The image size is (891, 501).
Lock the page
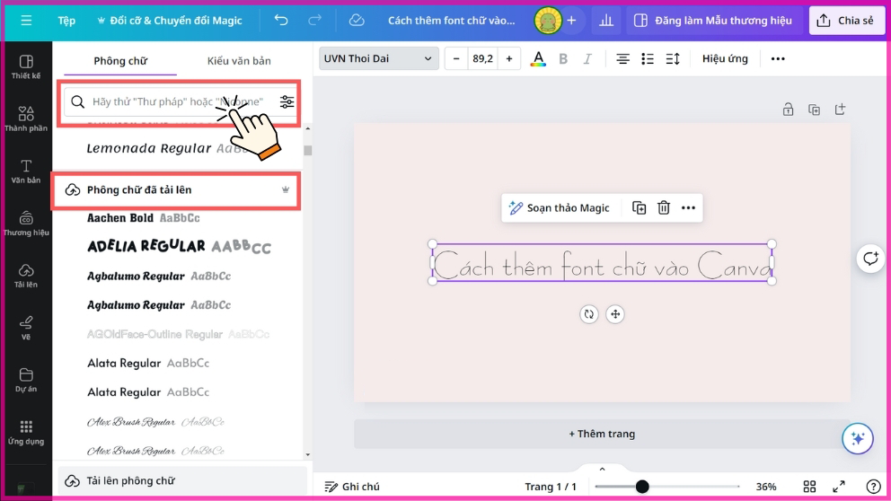[x=788, y=109]
